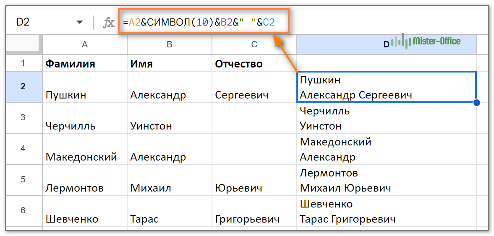The image size is (494, 236).
Task: Click the cell 'Шевченко' in column A
Action: 85,211
